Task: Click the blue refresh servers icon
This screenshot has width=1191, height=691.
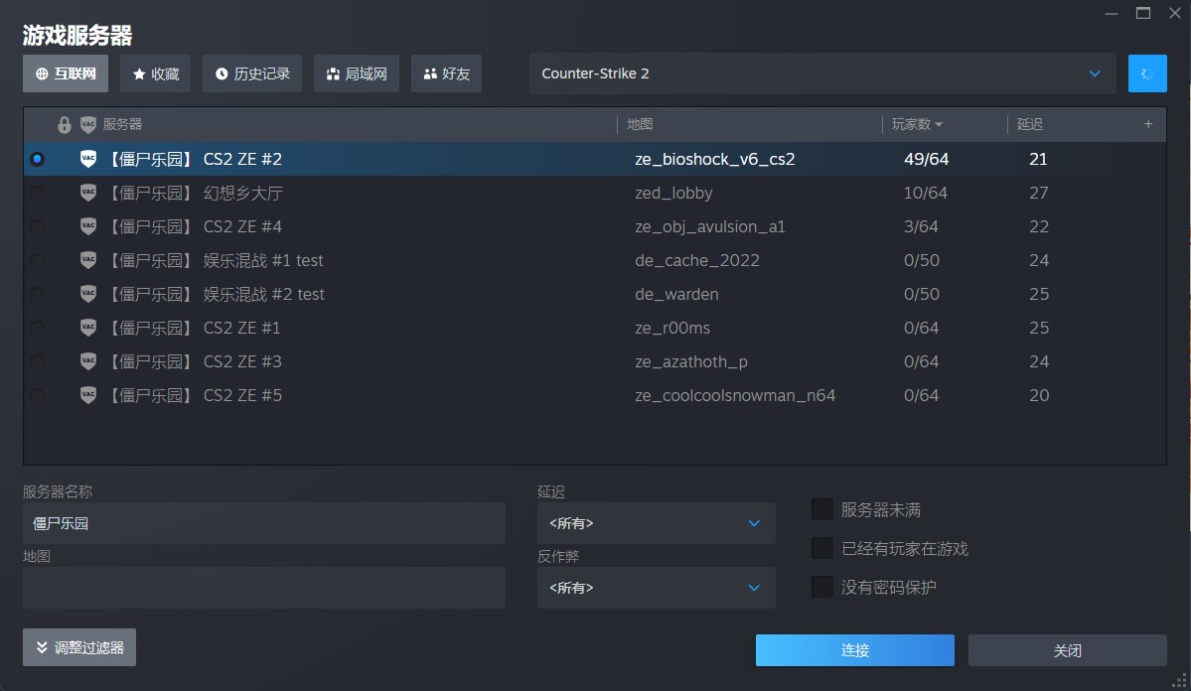Action: pos(1147,73)
